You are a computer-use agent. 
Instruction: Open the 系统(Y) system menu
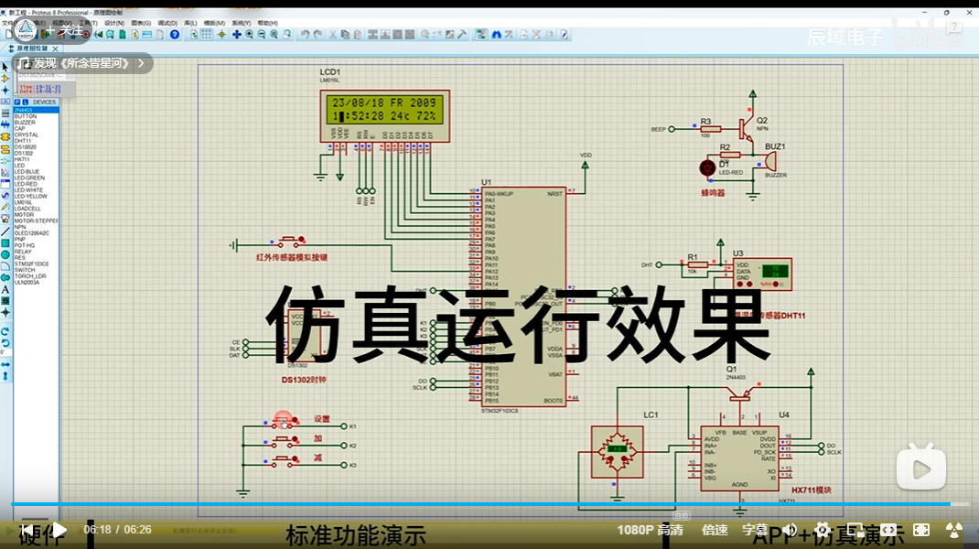tap(241, 23)
